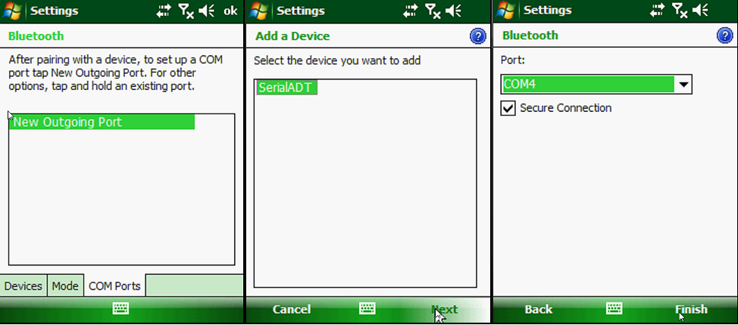
Task: Switch to the Devices tab
Action: [x=23, y=286]
